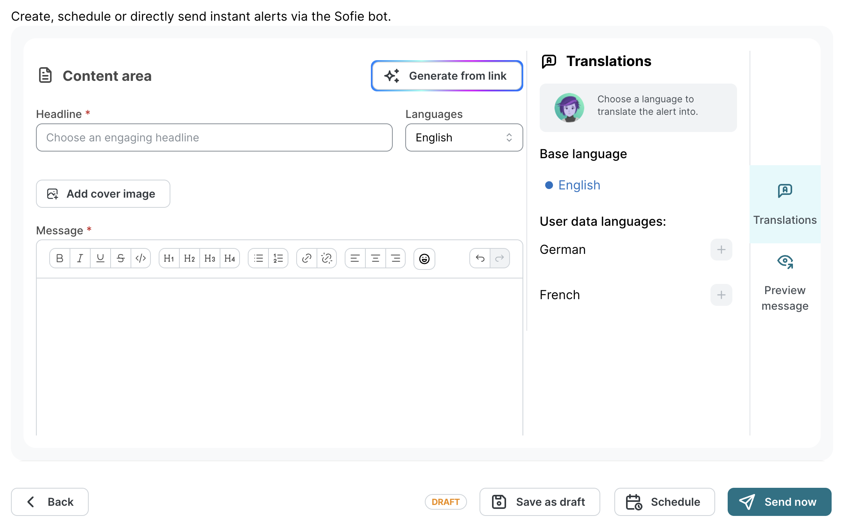Toggle bold formatting in message toolbar
The image size is (841, 521).
click(x=60, y=258)
